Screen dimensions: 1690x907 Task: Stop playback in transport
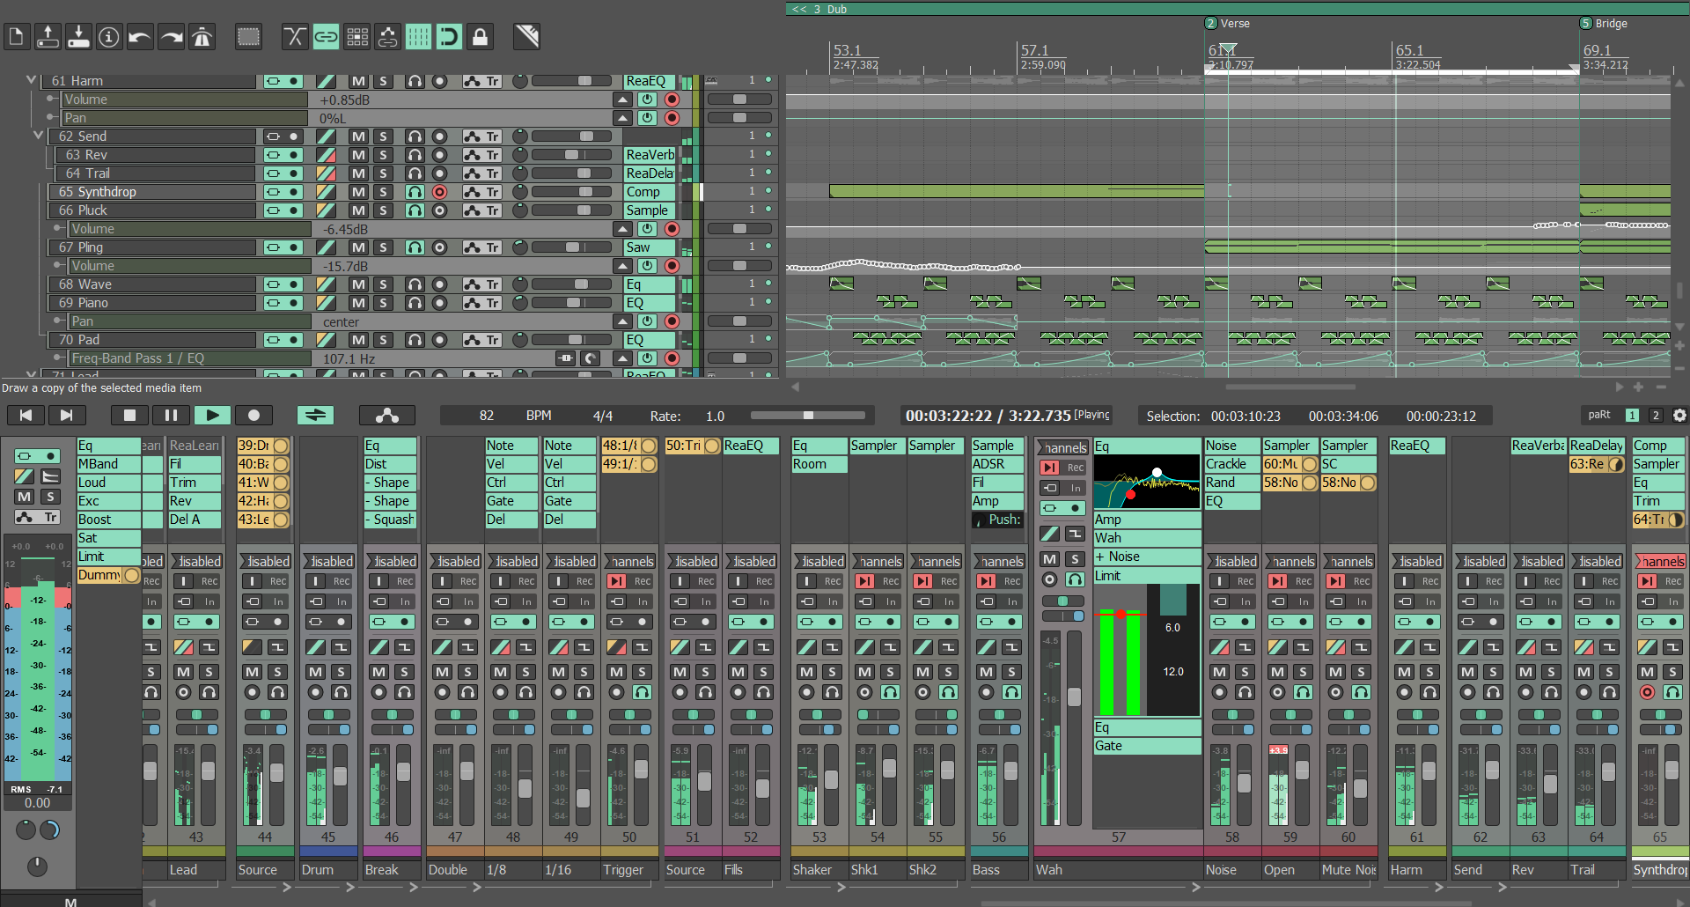[x=130, y=415]
